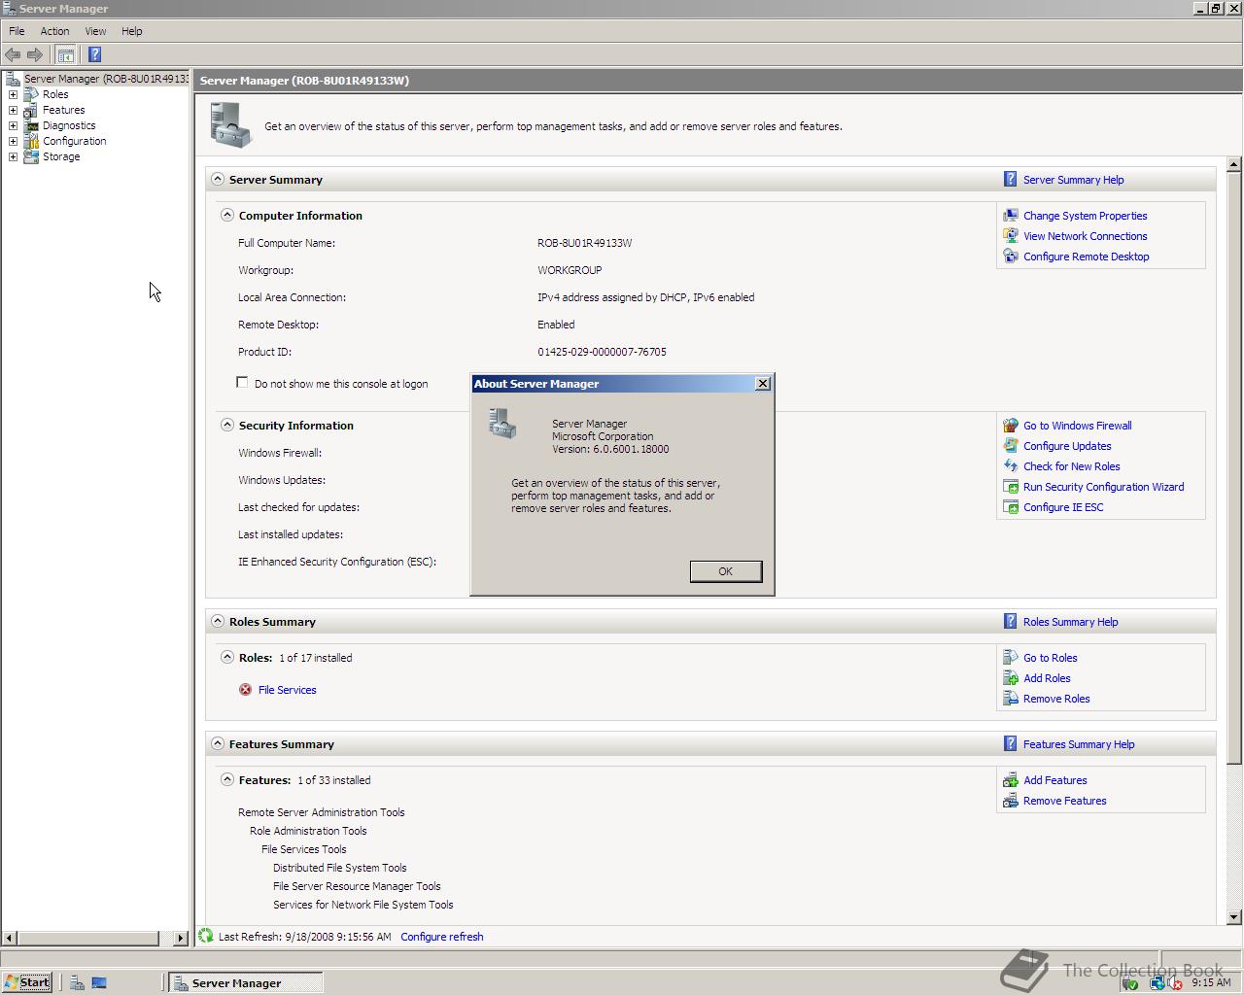
Task: Click main pane scrollbar down arrow
Action: [1234, 916]
